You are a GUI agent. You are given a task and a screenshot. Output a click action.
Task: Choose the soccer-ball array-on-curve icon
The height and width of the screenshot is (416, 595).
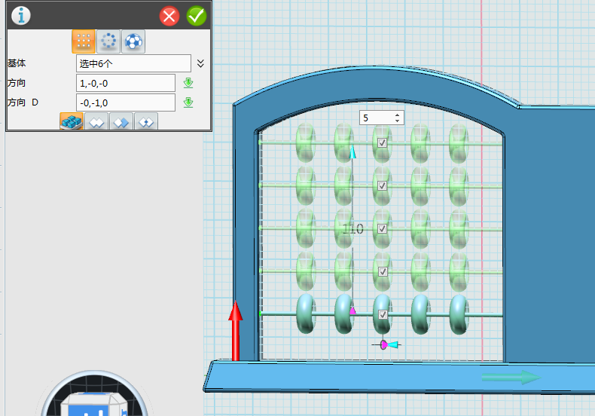[x=133, y=41]
